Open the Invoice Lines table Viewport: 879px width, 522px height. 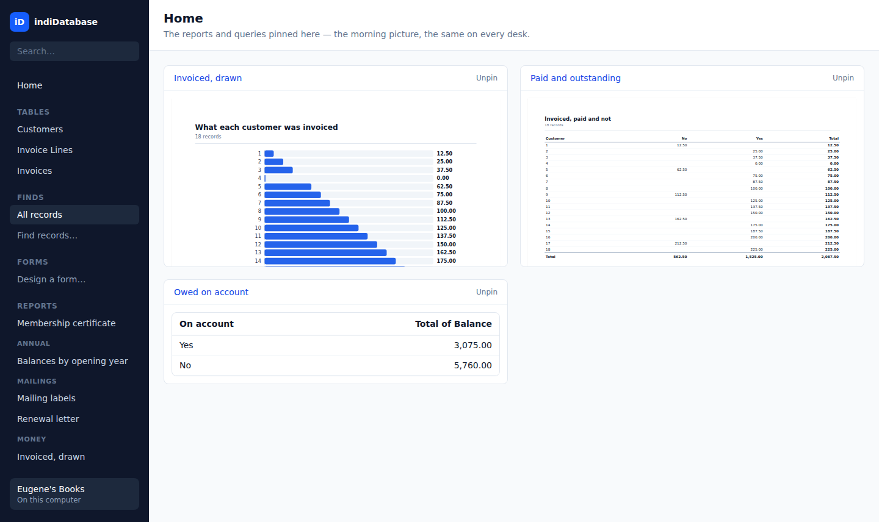click(x=74, y=150)
